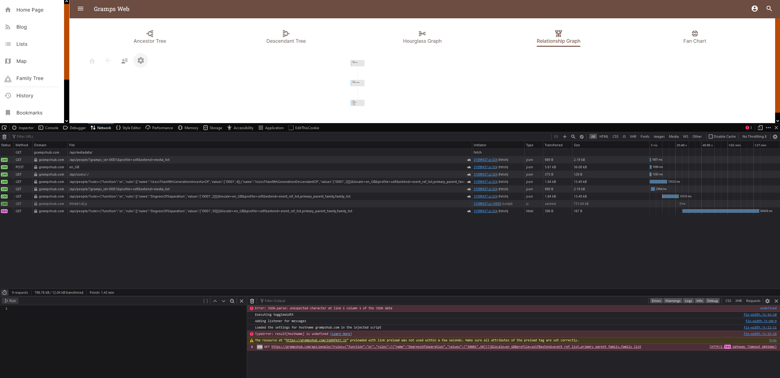Open network settings gear in devtools
This screenshot has width=780, height=378.
coord(775,137)
